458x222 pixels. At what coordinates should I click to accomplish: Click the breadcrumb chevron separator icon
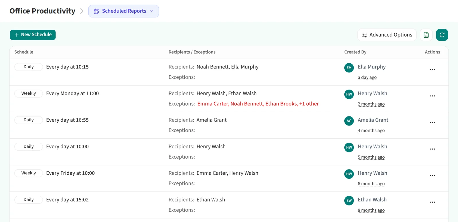(82, 11)
